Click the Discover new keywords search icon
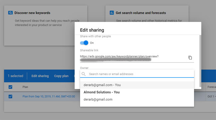Image resolution: width=216 pixels, height=120 pixels. (10, 13)
